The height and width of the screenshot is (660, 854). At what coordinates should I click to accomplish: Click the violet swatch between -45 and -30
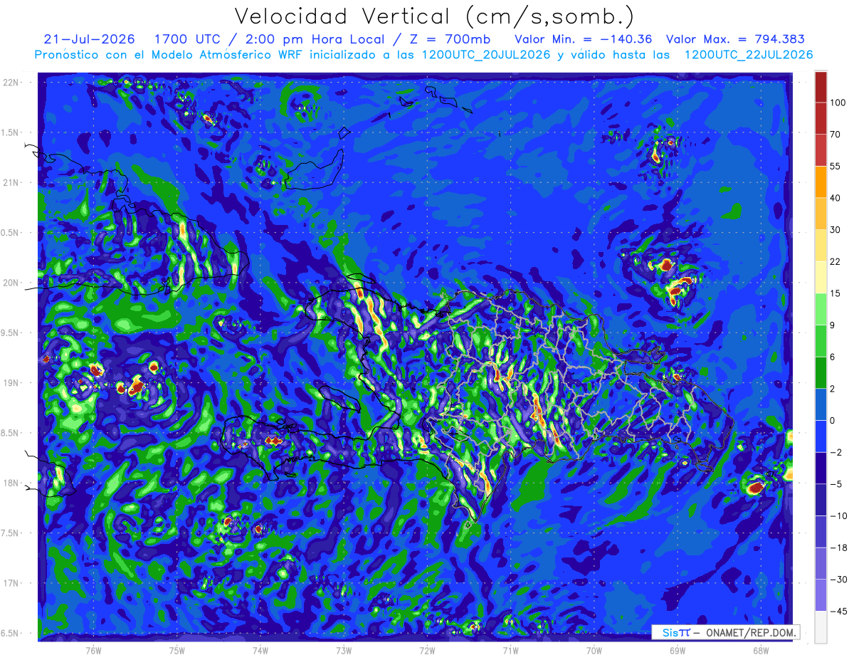click(821, 595)
